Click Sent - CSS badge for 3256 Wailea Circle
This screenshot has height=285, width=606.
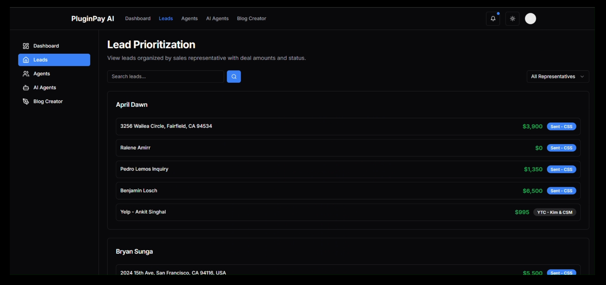[561, 126]
